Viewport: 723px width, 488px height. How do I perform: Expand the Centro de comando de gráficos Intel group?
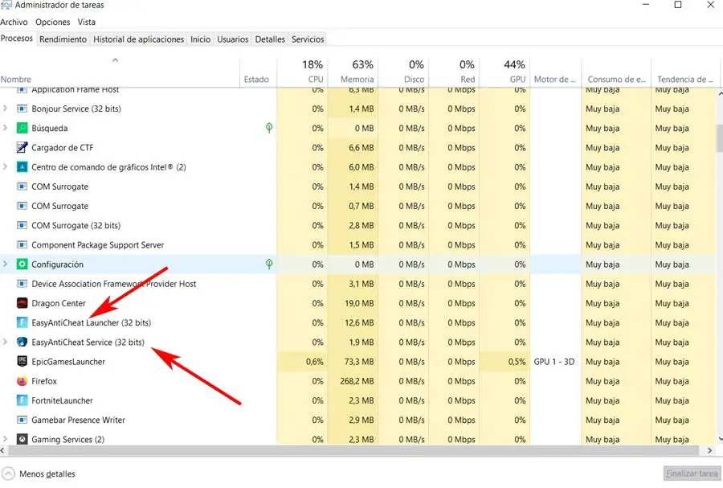pyautogui.click(x=6, y=167)
